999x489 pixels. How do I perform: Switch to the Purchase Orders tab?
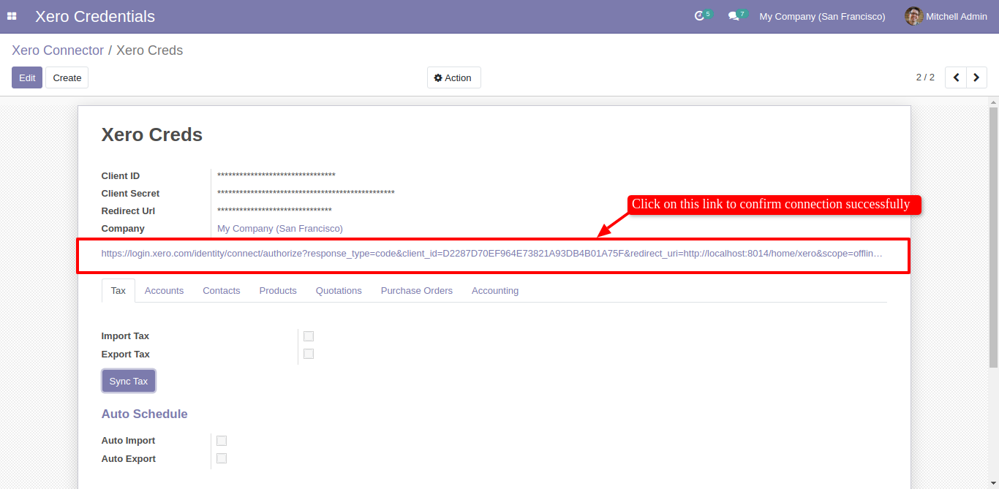[417, 290]
